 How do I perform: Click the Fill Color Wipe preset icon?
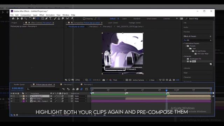tap(196, 54)
